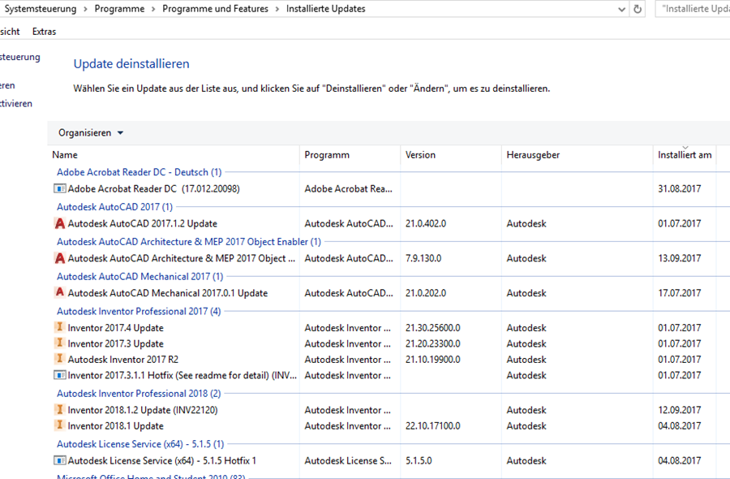Select Inventor 2017.3 Update entry

(115, 343)
